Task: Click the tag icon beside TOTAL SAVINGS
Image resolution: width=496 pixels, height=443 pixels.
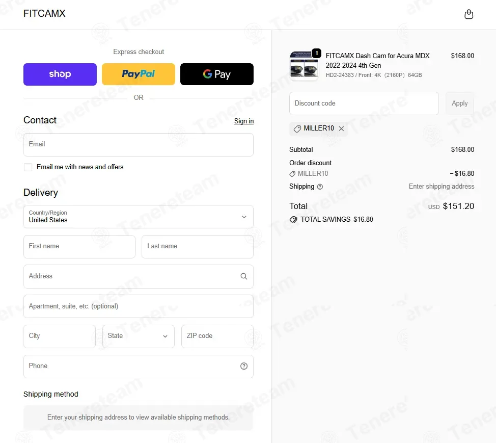Action: (293, 219)
